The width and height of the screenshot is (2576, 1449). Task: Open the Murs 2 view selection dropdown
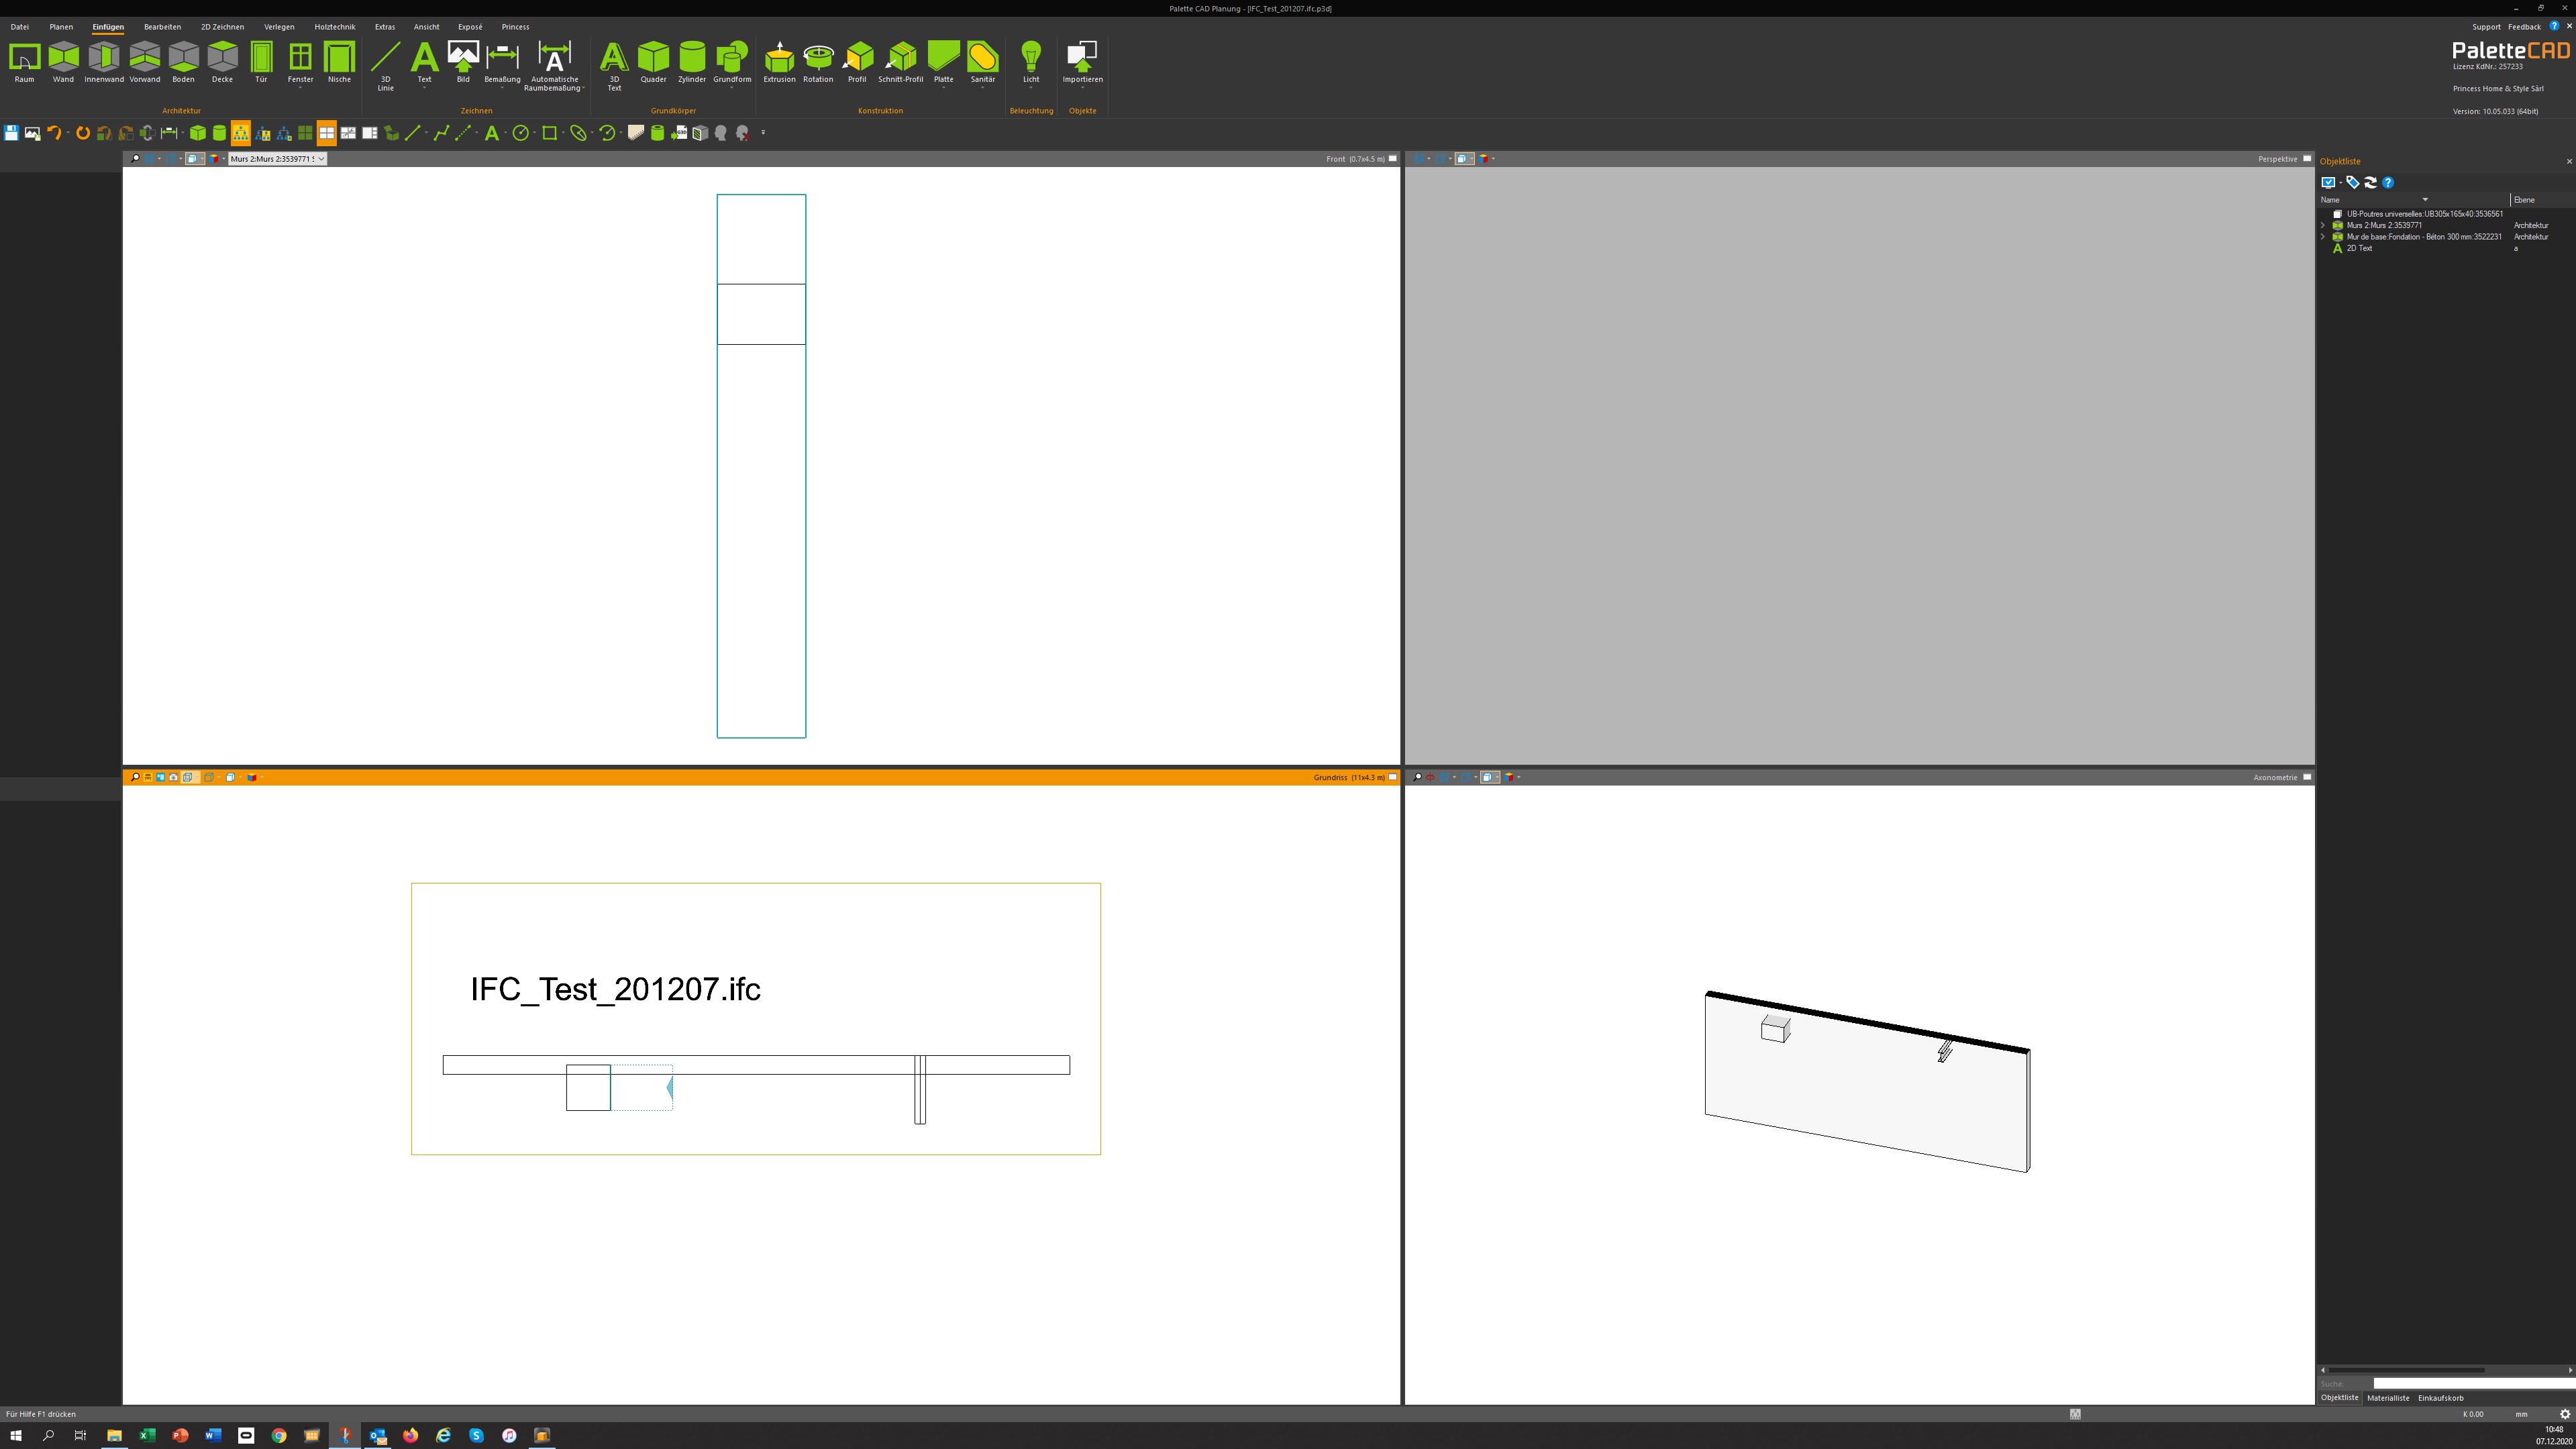[321, 159]
